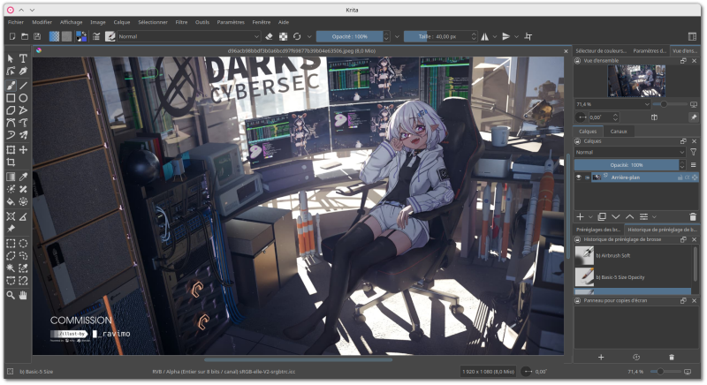This screenshot has height=385, width=707.
Task: Duplicate the layer with the copy icon
Action: coord(602,217)
